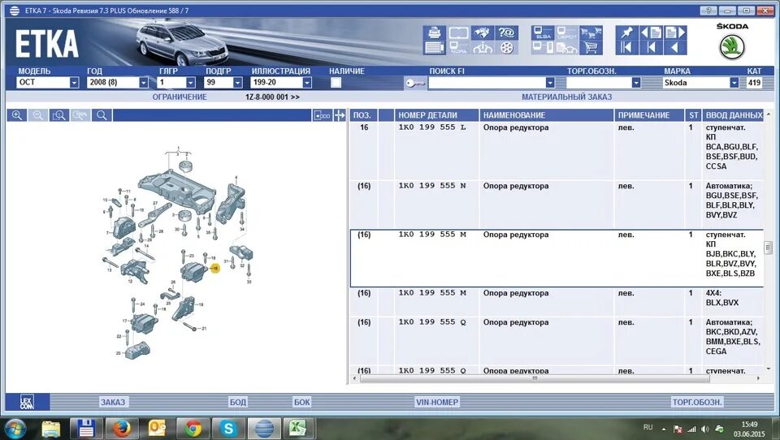Open Skype from the taskbar
This screenshot has height=440, width=780.
pyautogui.click(x=229, y=428)
